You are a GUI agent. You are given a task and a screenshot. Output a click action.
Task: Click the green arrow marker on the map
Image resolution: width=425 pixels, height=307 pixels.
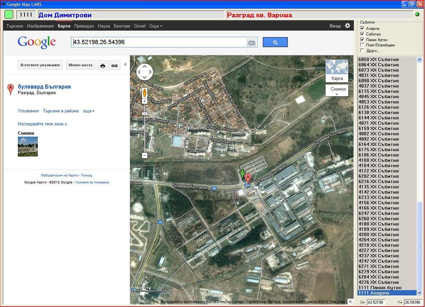242,174
